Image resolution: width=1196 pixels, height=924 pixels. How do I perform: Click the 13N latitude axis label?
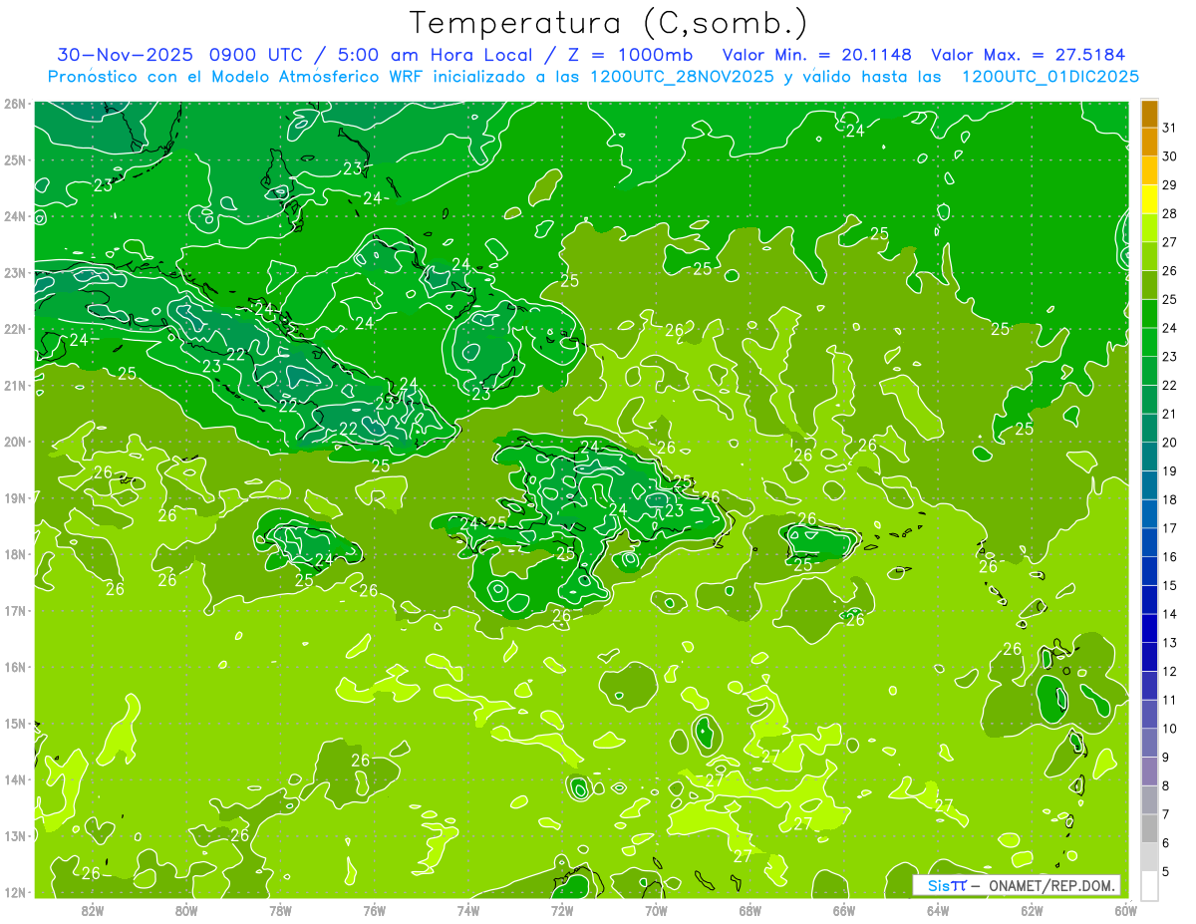click(x=15, y=835)
